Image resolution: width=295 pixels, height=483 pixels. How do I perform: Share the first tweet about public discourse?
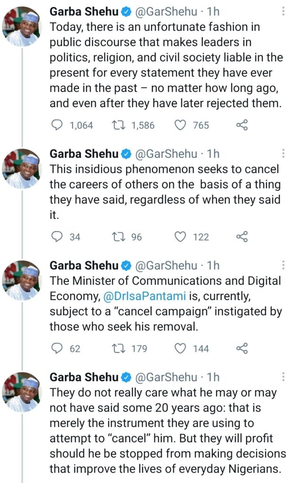[x=242, y=125]
